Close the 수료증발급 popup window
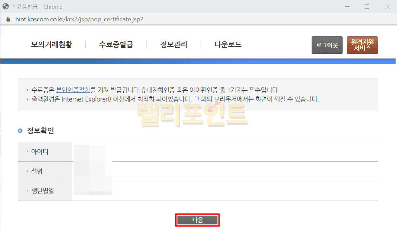The image size is (397, 230). click(x=387, y=7)
